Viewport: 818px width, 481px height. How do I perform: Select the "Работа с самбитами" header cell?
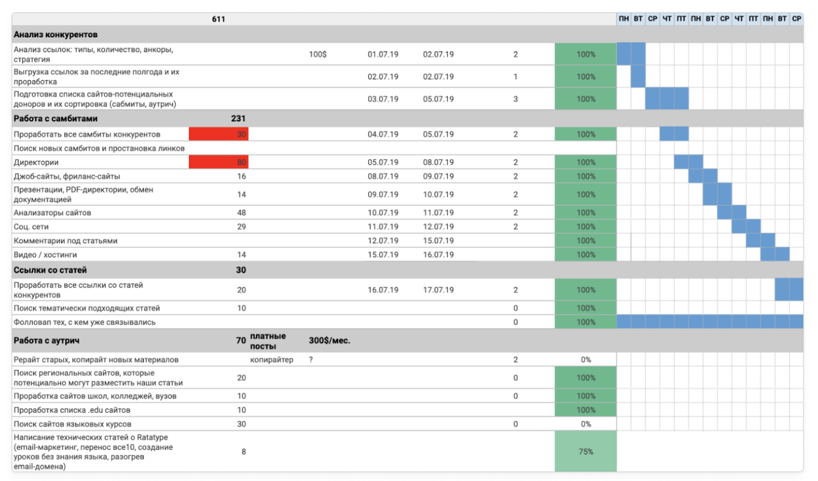pos(55,119)
